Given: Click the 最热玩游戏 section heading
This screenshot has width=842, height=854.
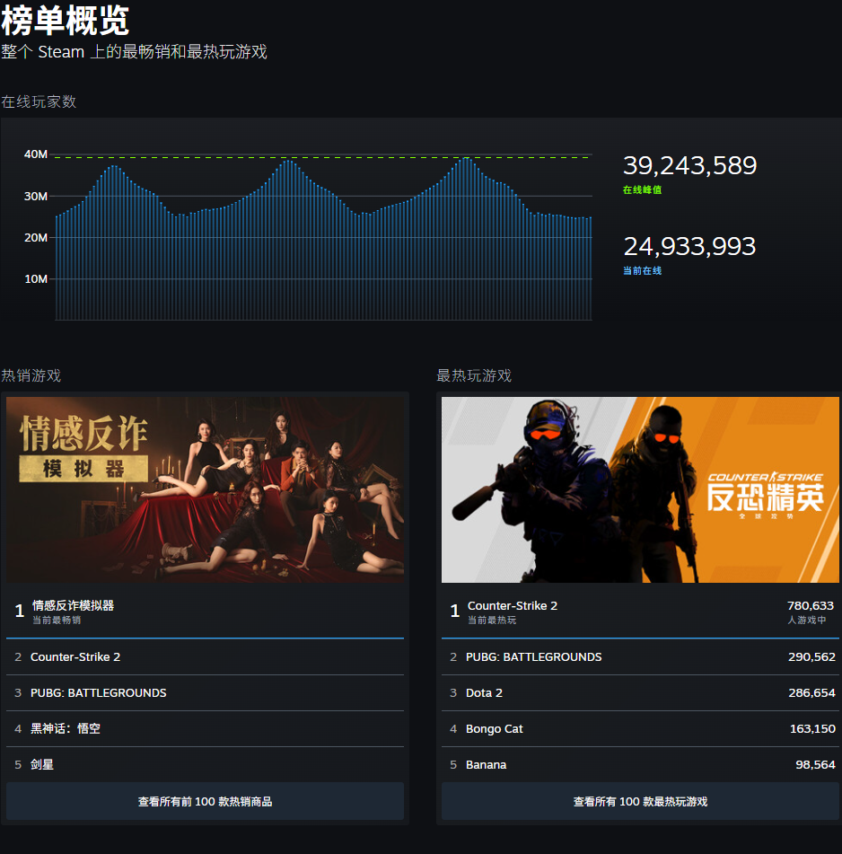Looking at the screenshot, I should [474, 375].
